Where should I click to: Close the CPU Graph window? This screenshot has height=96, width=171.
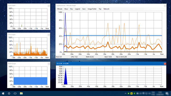pyautogui.click(x=49, y=34)
